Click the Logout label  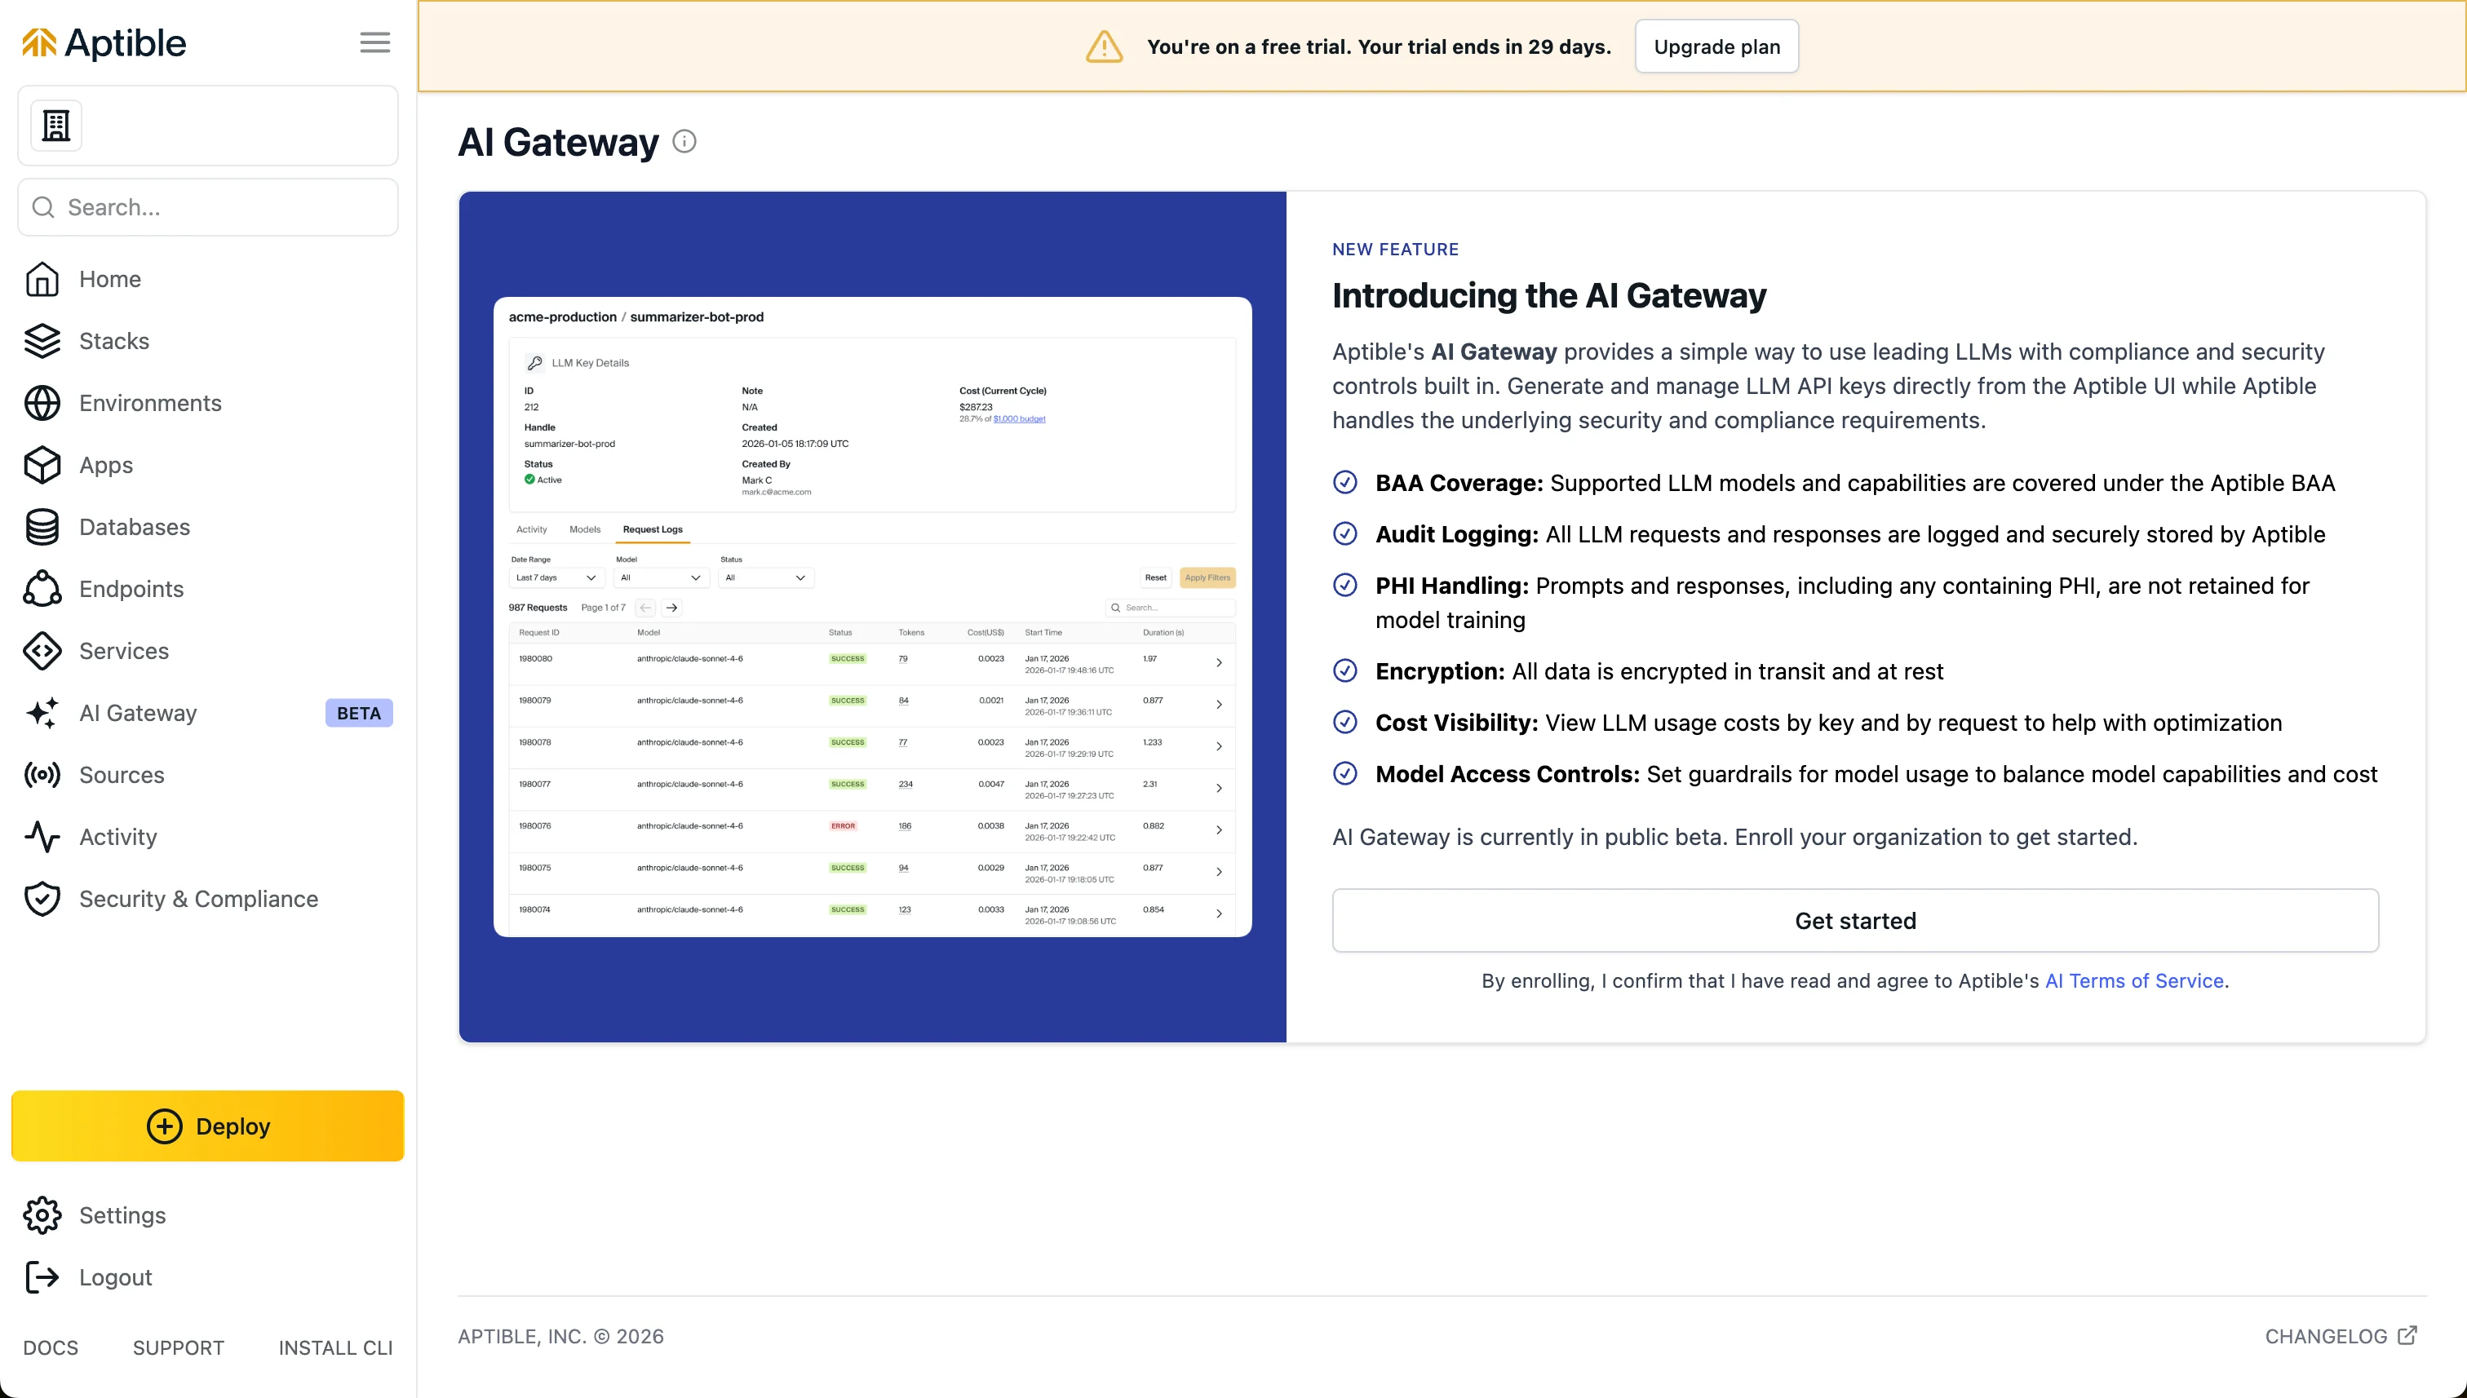click(116, 1277)
